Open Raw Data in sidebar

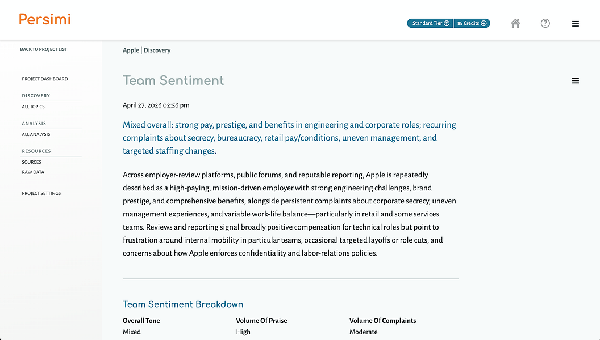tap(33, 172)
